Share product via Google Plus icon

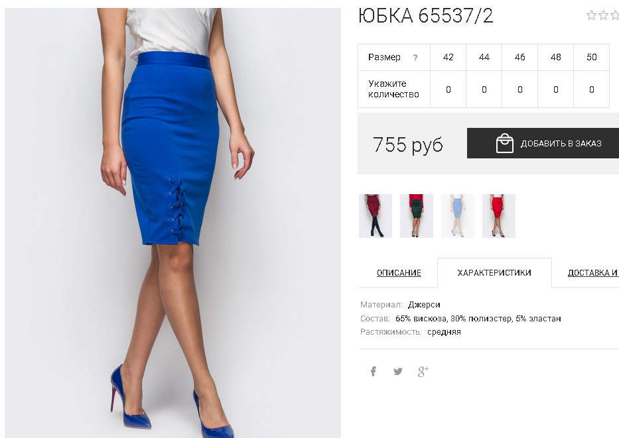(x=423, y=371)
